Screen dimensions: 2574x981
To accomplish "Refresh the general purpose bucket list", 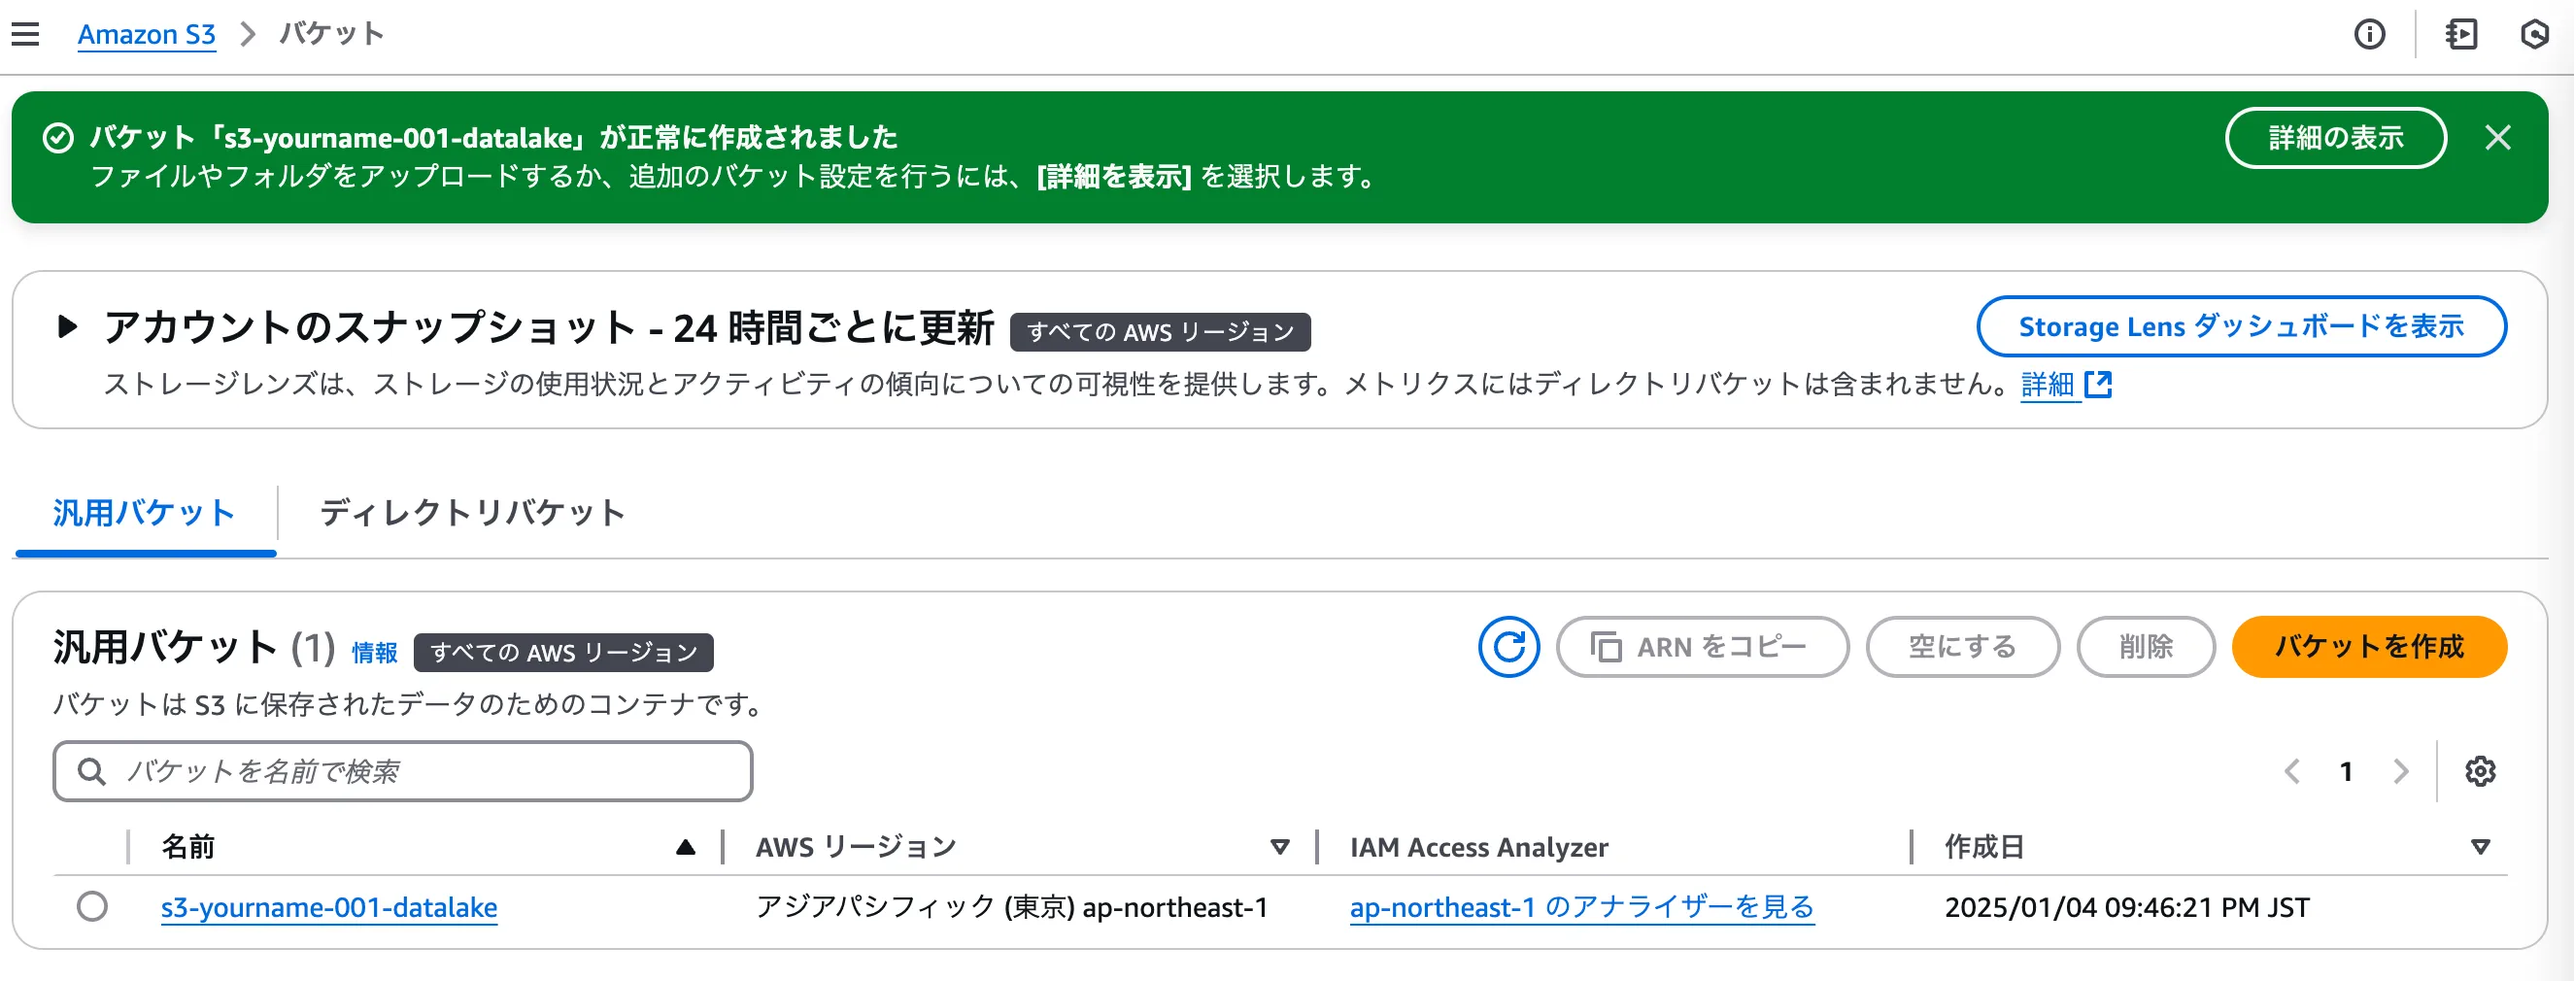I will point(1507,647).
